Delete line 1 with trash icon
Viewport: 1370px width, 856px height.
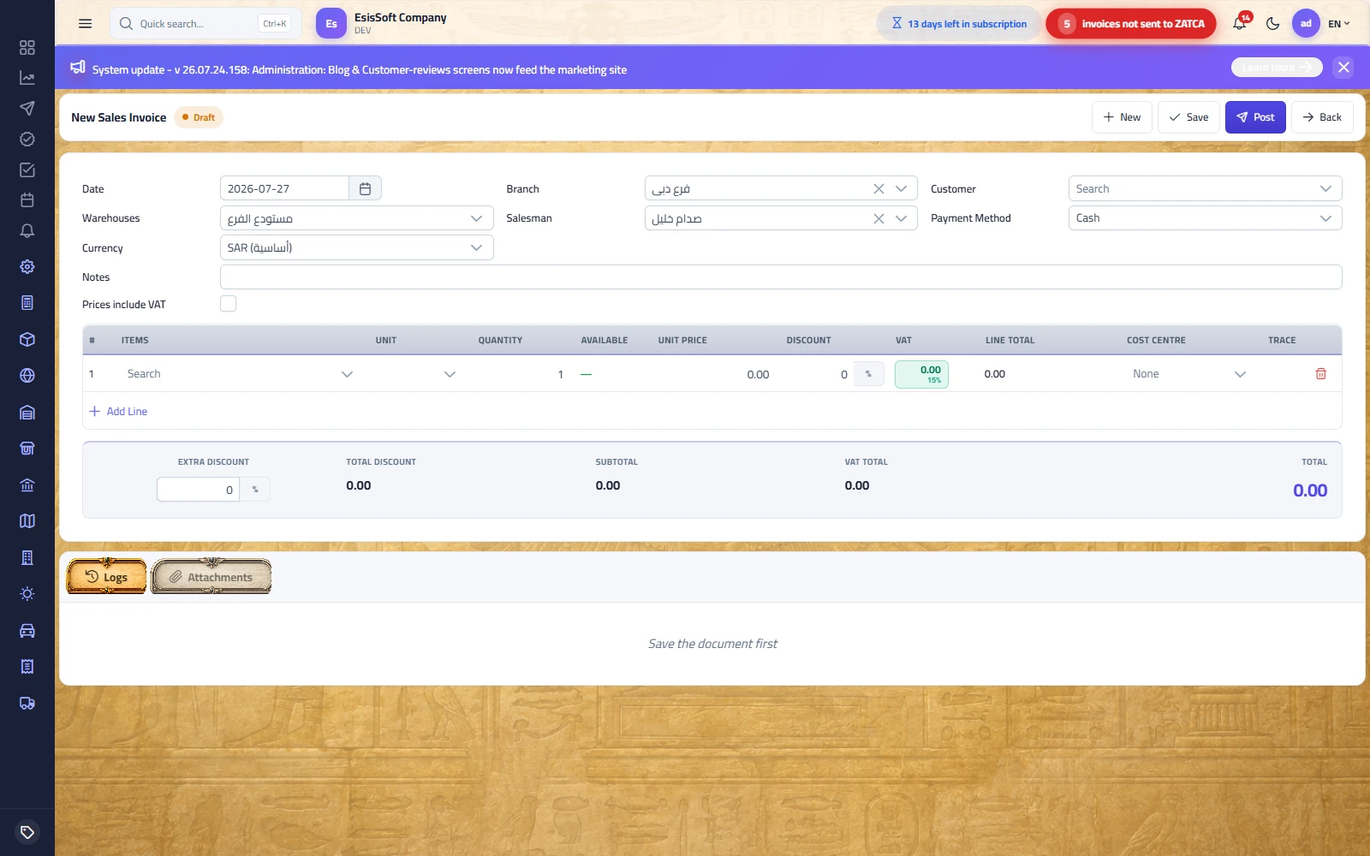[1320, 374]
